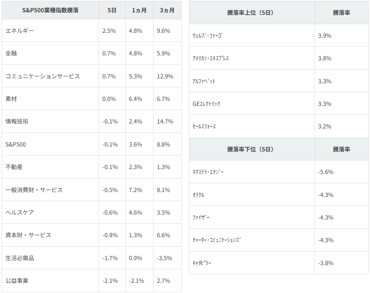This screenshot has height=293, width=370.
Task: Click the 14.7% value for 情報技術
Action: click(x=165, y=121)
